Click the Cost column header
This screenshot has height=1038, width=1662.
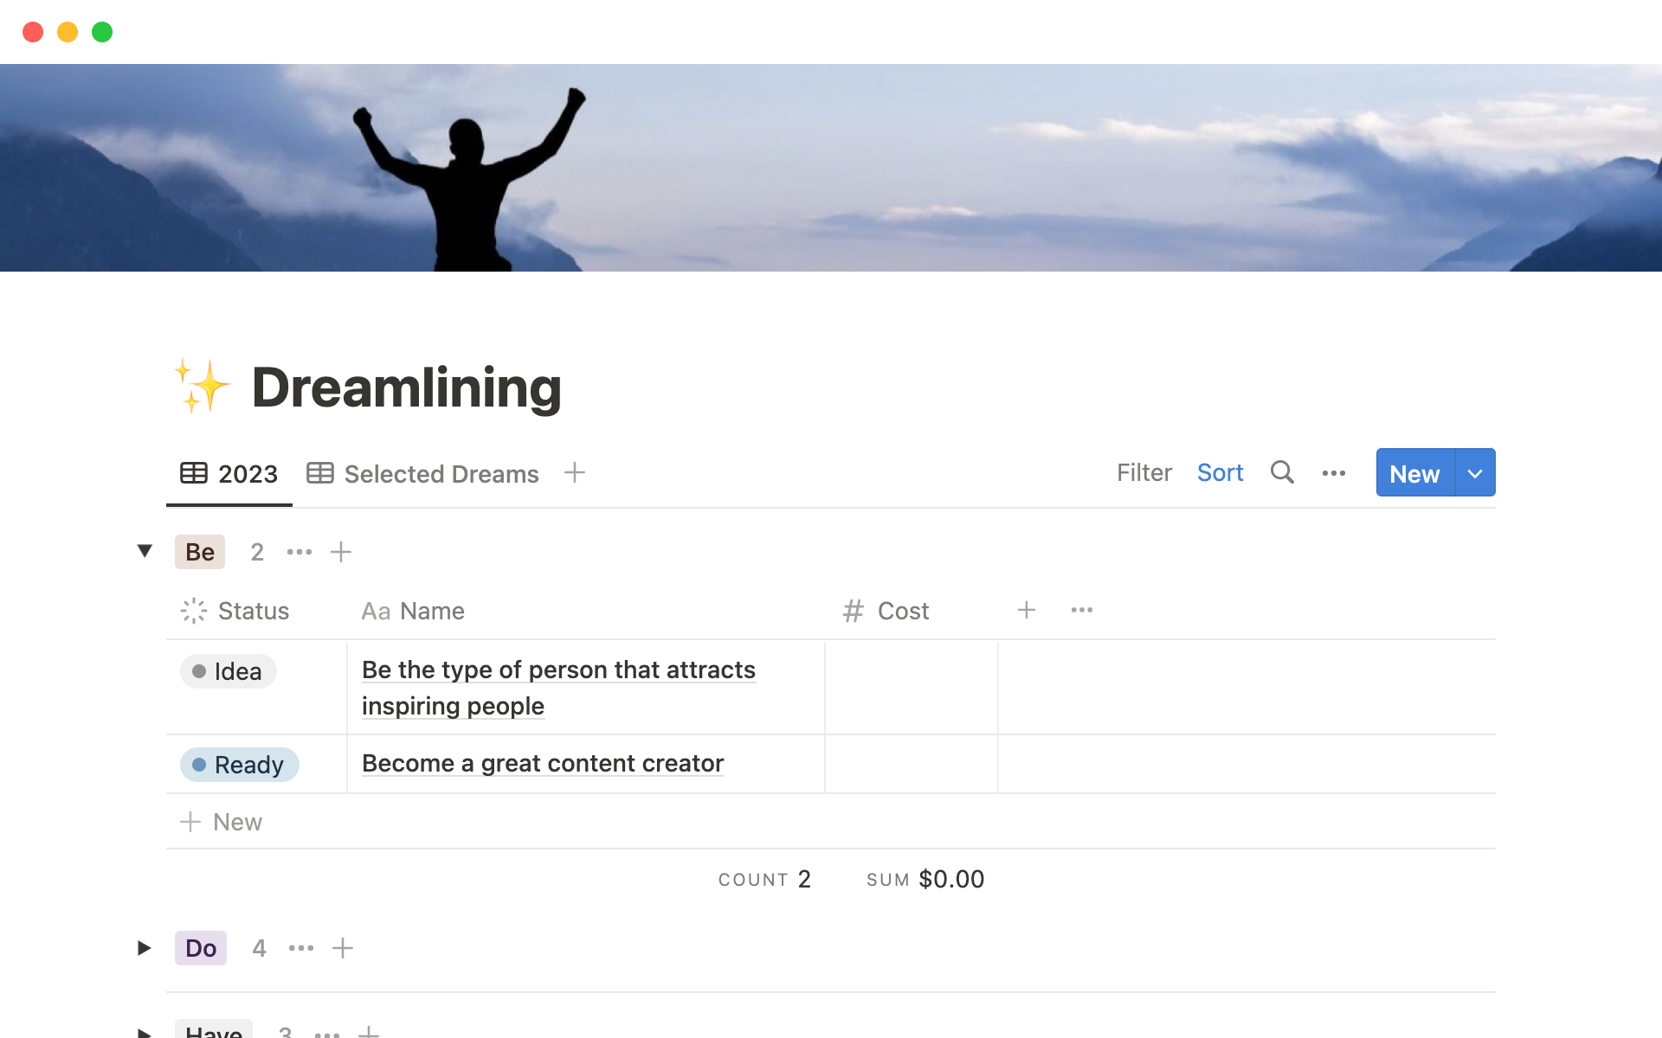pyautogui.click(x=902, y=611)
